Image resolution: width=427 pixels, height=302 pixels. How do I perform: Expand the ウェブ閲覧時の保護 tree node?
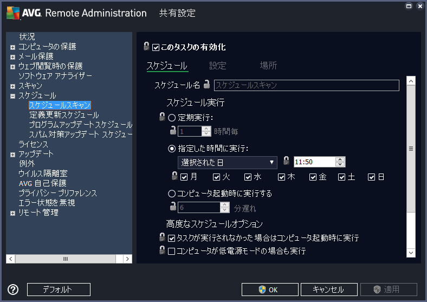[12, 67]
